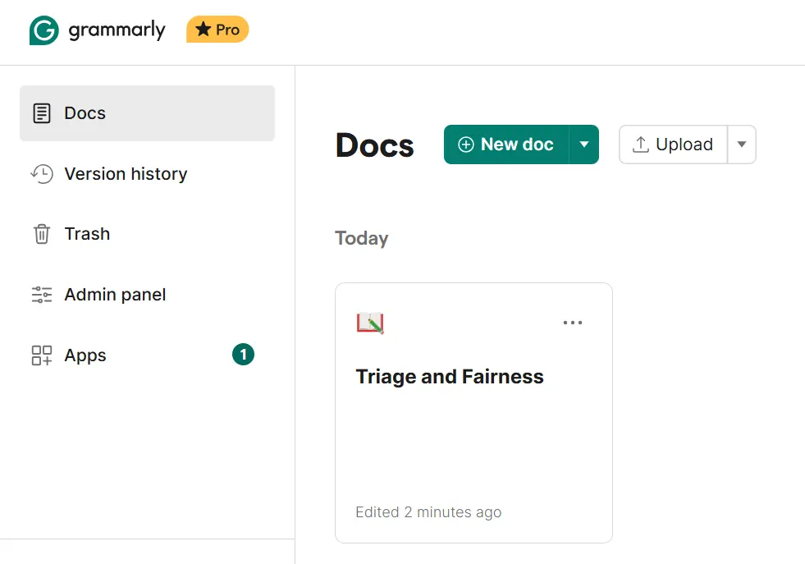Open the Version history clock icon
This screenshot has height=564, width=805.
tap(42, 173)
